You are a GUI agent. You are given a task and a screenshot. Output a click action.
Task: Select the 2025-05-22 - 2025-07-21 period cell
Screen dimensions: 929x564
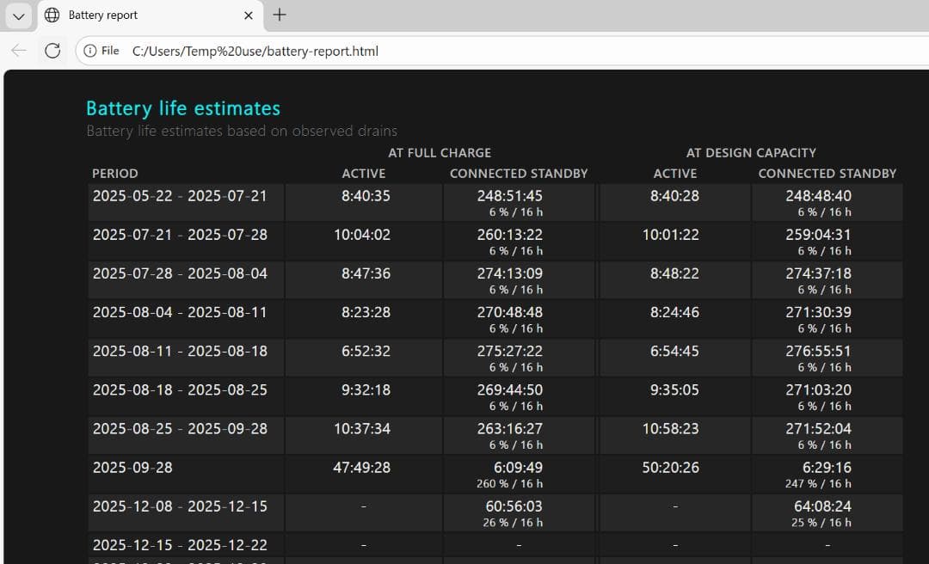180,196
